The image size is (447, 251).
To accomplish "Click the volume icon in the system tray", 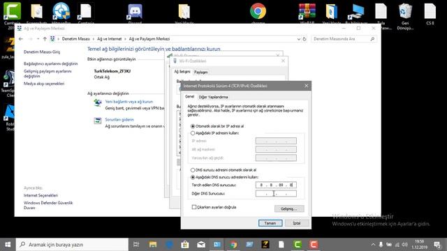I will point(405,245).
